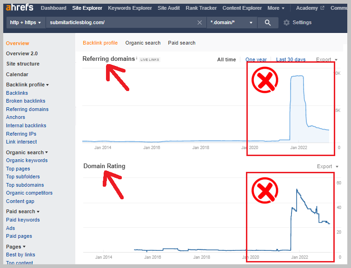Open Settings gear icon
Screen dimensions: 351x268
click(286, 22)
